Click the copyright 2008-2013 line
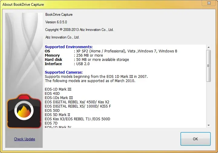The height and width of the screenshot is (153, 218). click(79, 30)
